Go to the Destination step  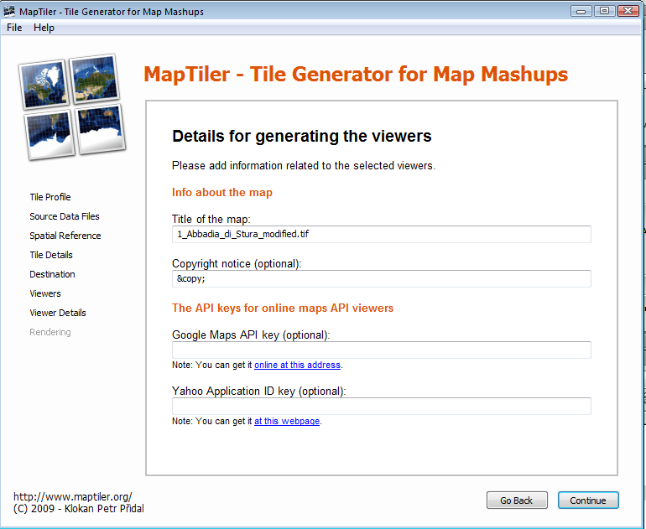(x=52, y=275)
